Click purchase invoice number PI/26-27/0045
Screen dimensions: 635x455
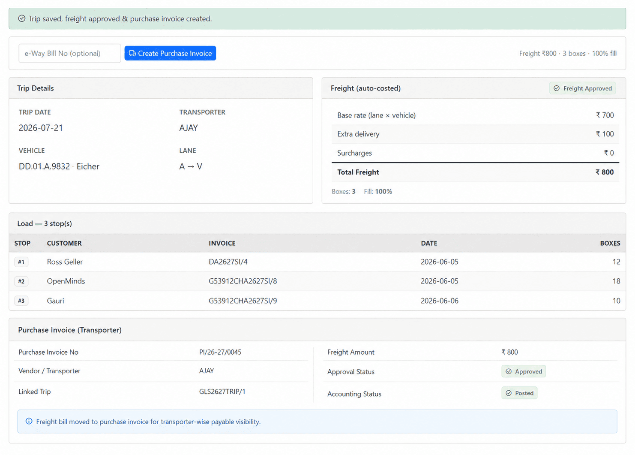pyautogui.click(x=220, y=352)
